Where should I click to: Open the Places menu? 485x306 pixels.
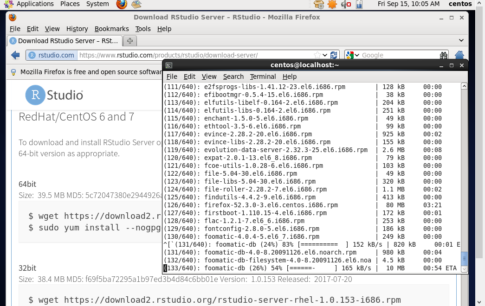(x=70, y=4)
